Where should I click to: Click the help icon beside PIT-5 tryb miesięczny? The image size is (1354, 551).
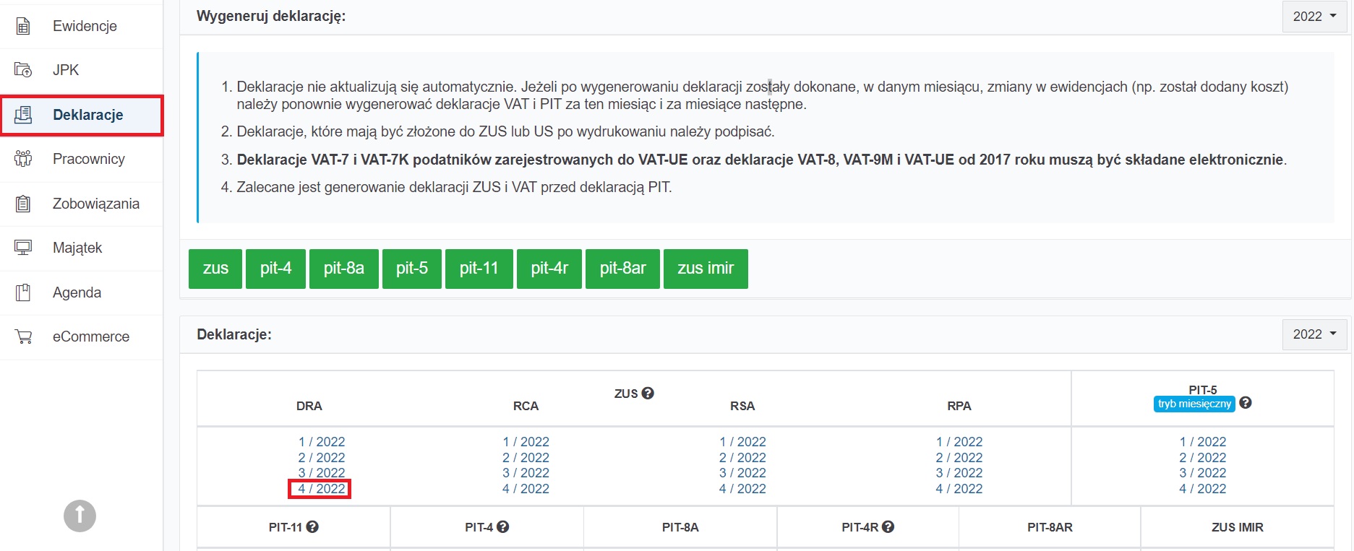pos(1245,403)
